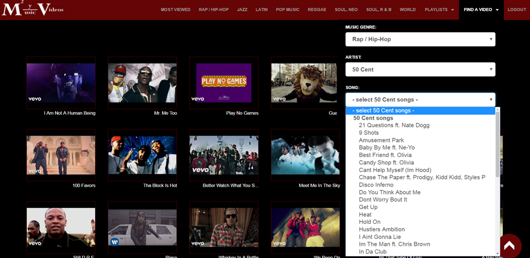The image size is (530, 258).
Task: Open Whiskey In A Bottle thumbnail
Action: (x=224, y=228)
